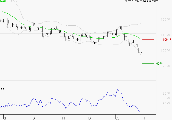
Task: Click the RSI 4500 axis label
Action: pos(166,103)
